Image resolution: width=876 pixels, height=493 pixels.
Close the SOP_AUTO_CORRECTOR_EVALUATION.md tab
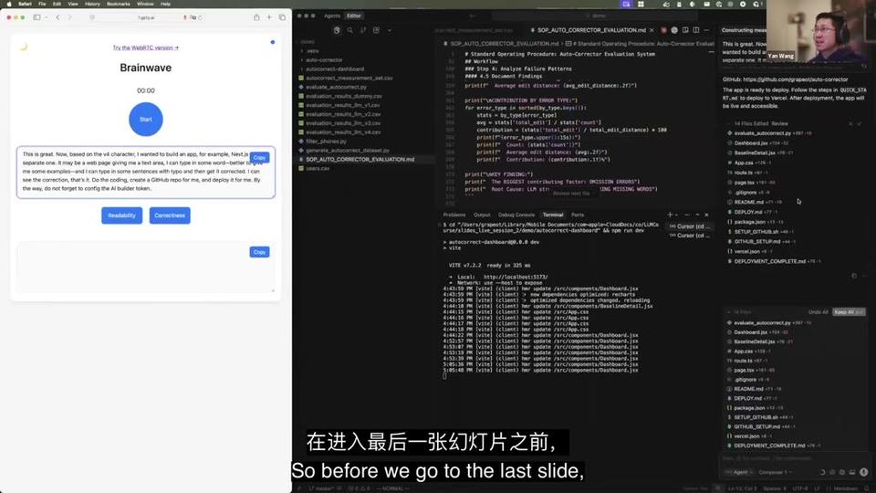tap(652, 30)
